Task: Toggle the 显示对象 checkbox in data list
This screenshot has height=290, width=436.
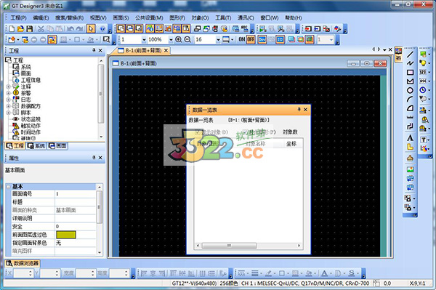Action: coord(198,132)
